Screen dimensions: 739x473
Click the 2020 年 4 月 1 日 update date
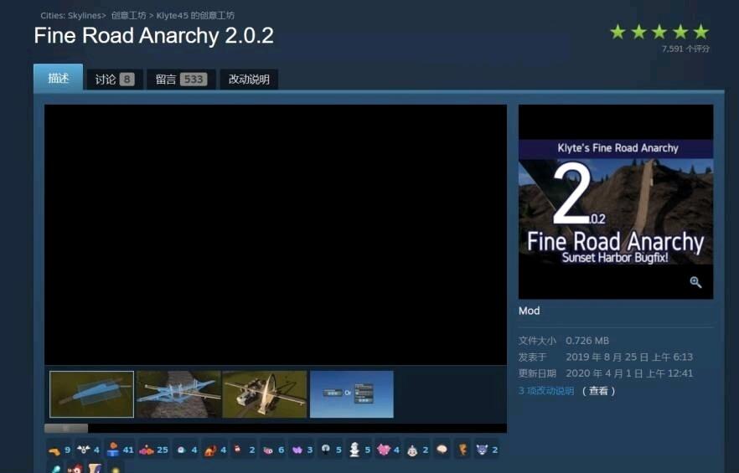click(629, 373)
